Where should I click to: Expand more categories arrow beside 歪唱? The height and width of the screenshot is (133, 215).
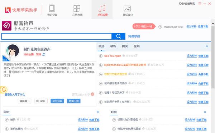click(207, 46)
